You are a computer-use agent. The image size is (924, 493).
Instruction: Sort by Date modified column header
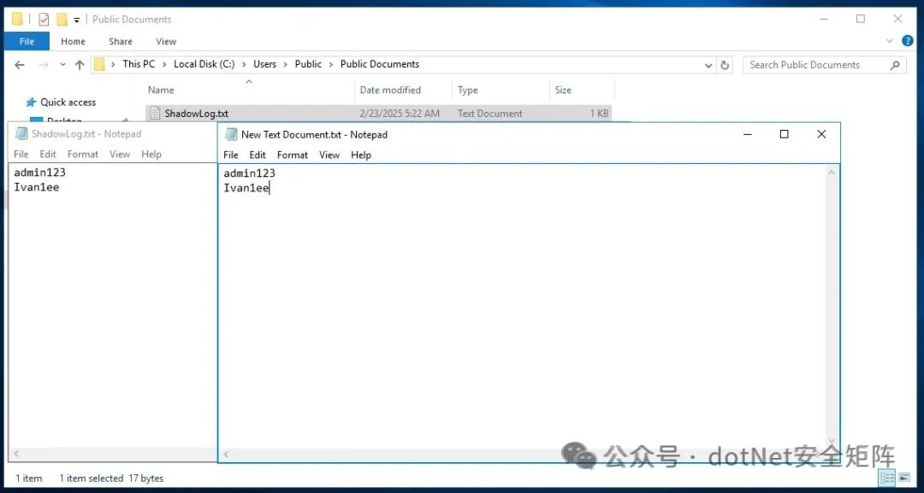point(390,90)
